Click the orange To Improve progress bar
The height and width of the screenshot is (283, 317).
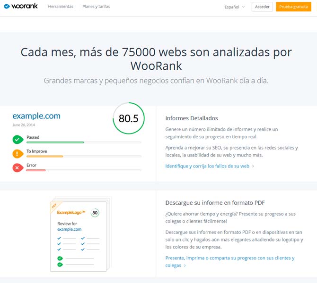point(44,156)
